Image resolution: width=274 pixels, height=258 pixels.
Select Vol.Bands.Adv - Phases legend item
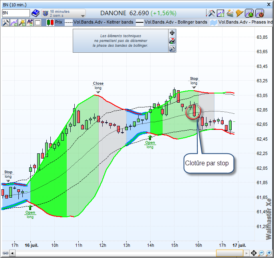point(241,22)
